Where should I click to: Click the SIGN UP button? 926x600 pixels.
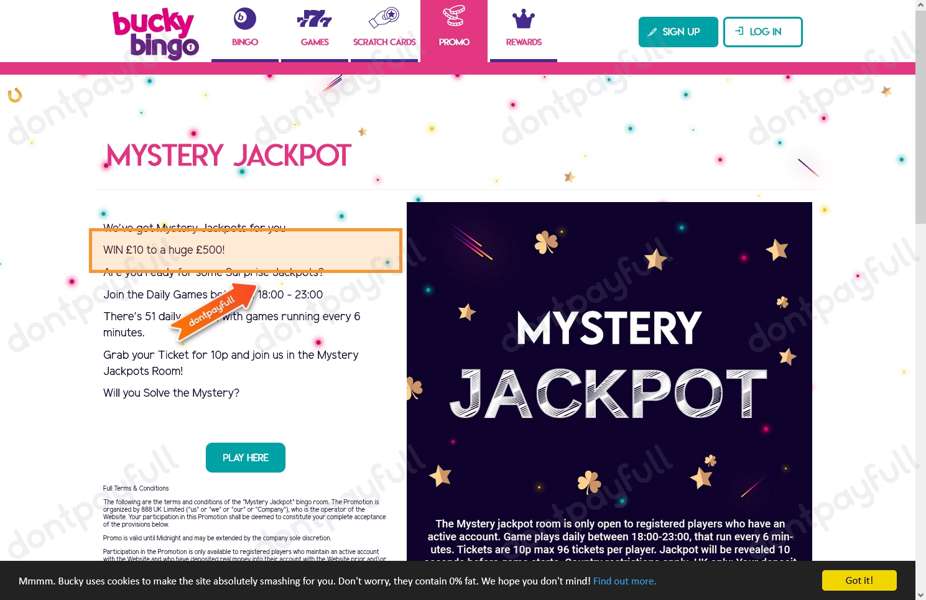point(678,32)
